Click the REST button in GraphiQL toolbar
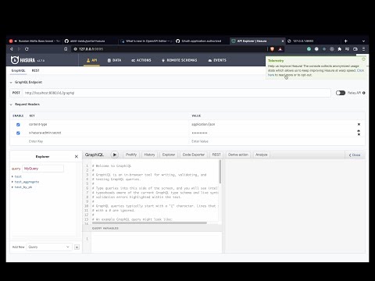375x281 pixels. [216, 155]
